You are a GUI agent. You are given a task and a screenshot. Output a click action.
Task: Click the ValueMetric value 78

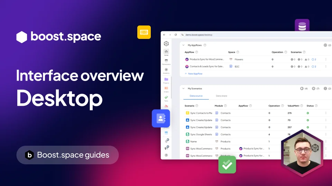[289, 134]
